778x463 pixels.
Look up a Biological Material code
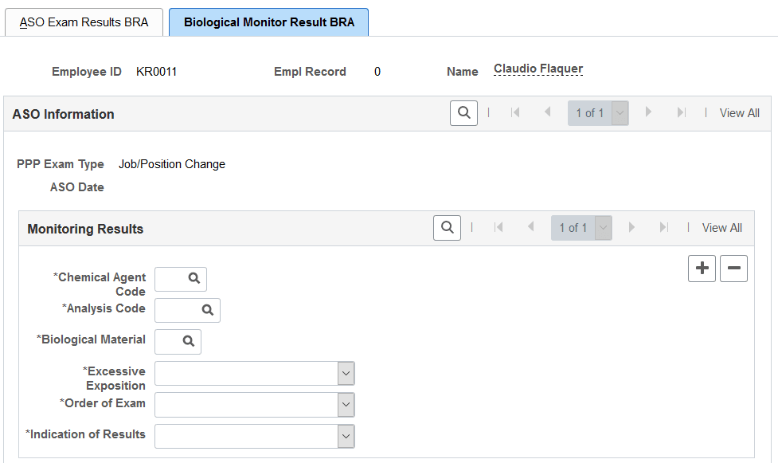pyautogui.click(x=186, y=341)
